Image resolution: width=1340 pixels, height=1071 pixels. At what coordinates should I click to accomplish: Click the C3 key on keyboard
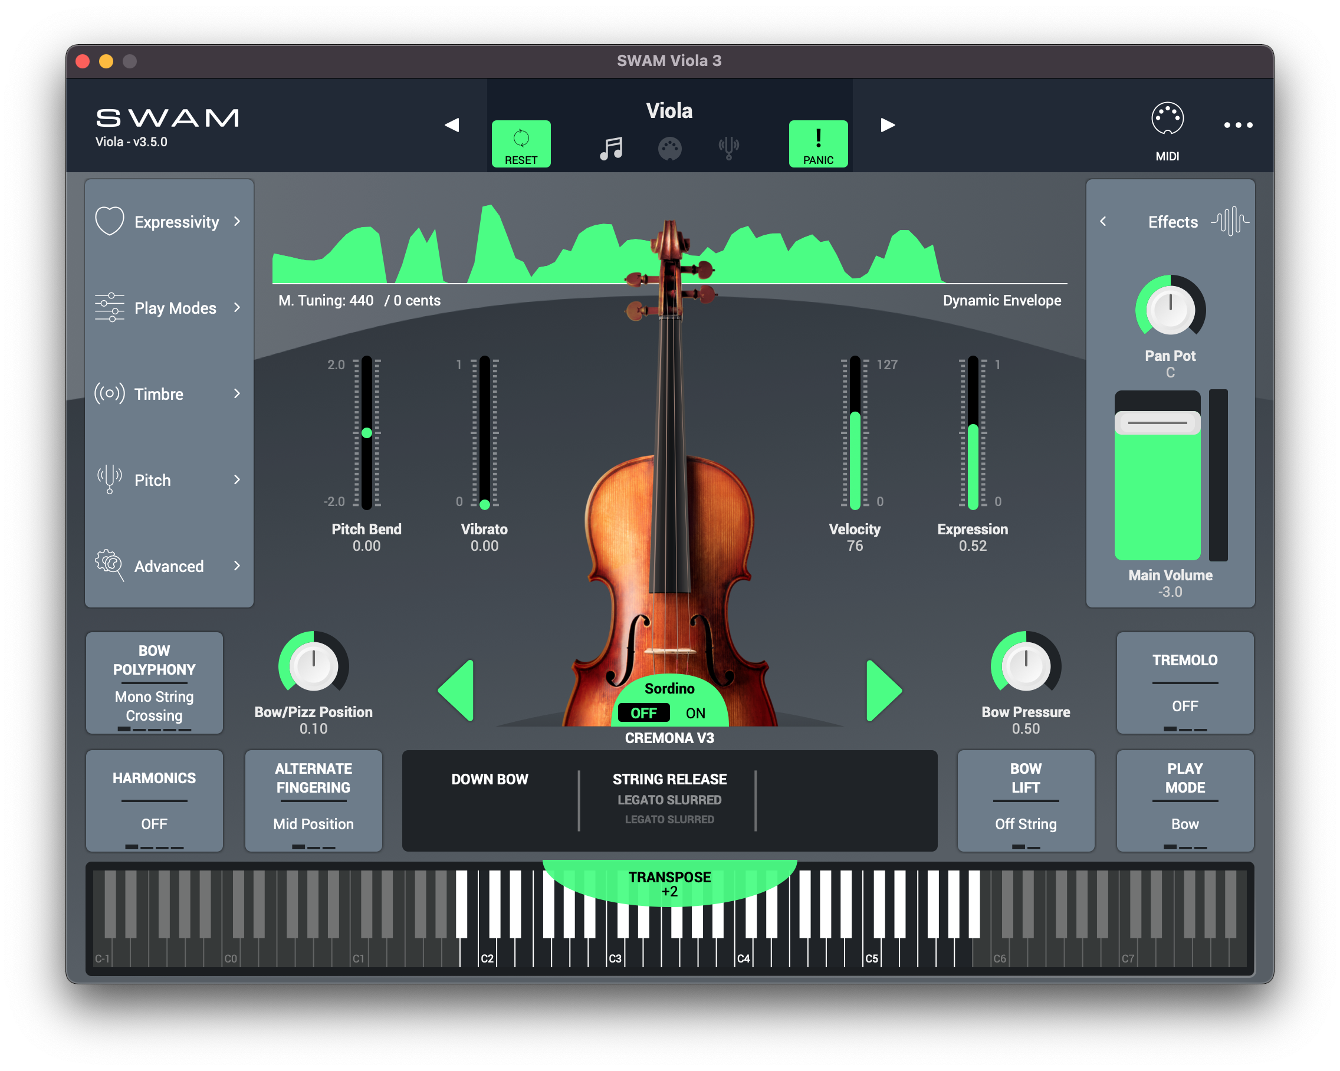click(x=615, y=951)
